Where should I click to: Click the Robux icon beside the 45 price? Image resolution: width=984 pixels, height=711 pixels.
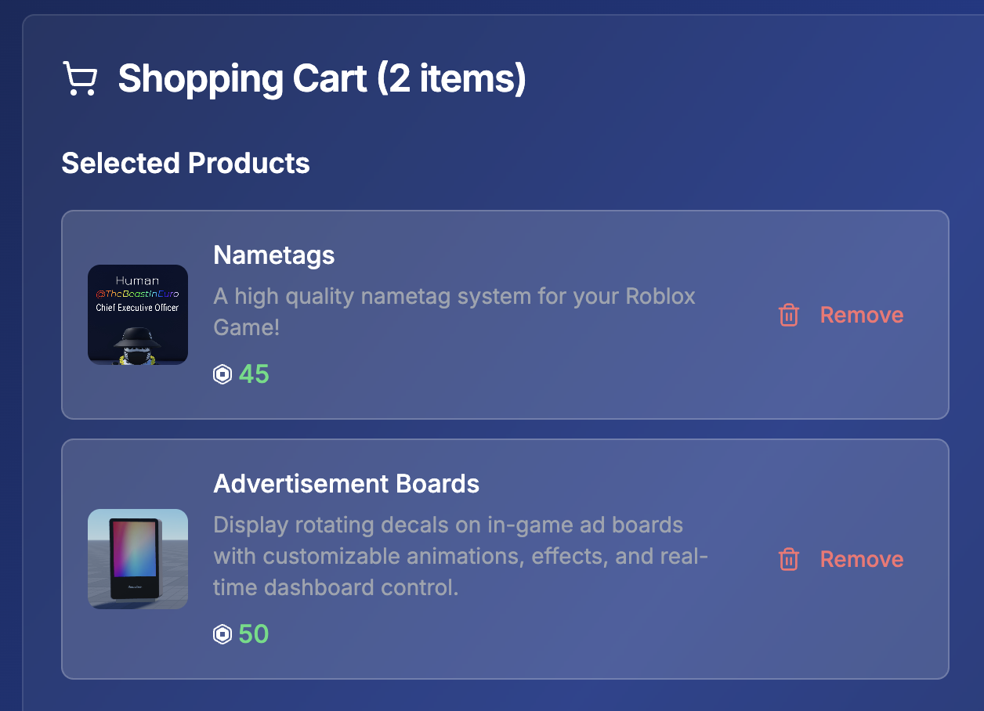click(x=222, y=374)
